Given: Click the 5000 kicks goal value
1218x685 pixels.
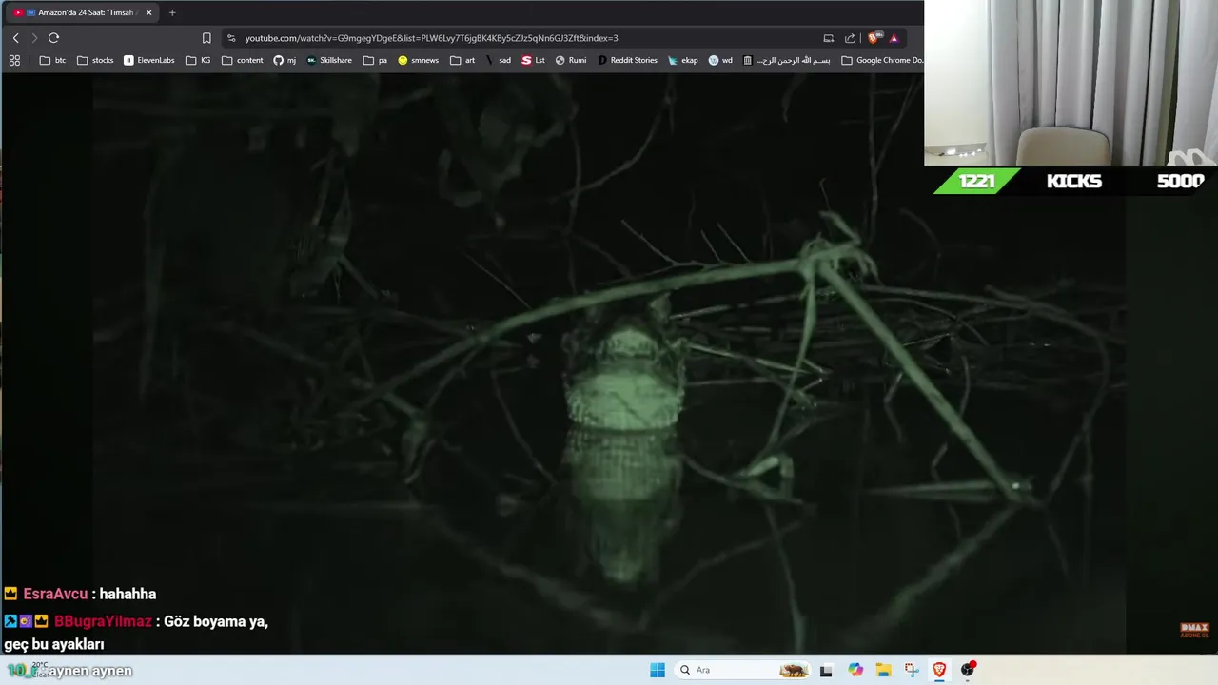Looking at the screenshot, I should (x=1181, y=181).
